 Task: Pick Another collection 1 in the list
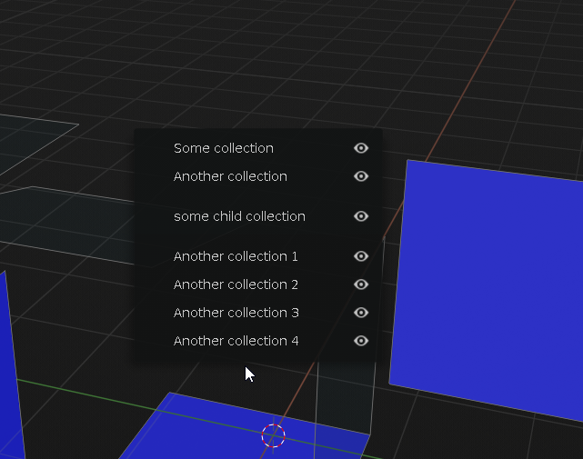pyautogui.click(x=236, y=256)
